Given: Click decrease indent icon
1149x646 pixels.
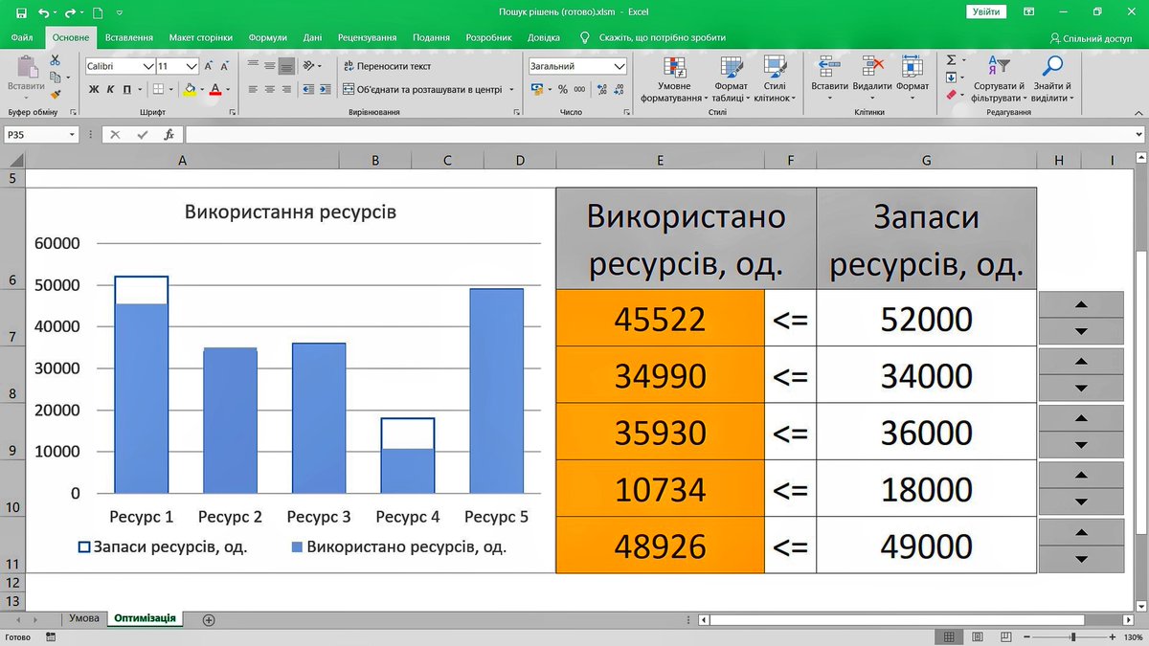Looking at the screenshot, I should click(x=307, y=89).
